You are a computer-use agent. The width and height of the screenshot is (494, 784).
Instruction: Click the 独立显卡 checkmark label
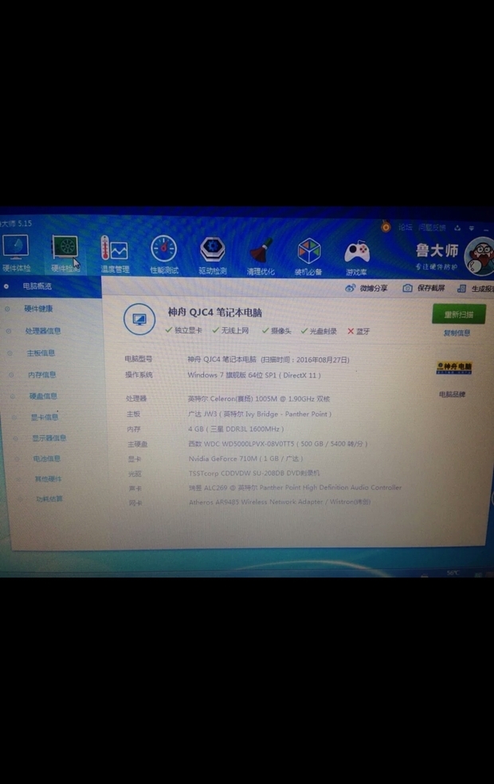click(x=183, y=330)
